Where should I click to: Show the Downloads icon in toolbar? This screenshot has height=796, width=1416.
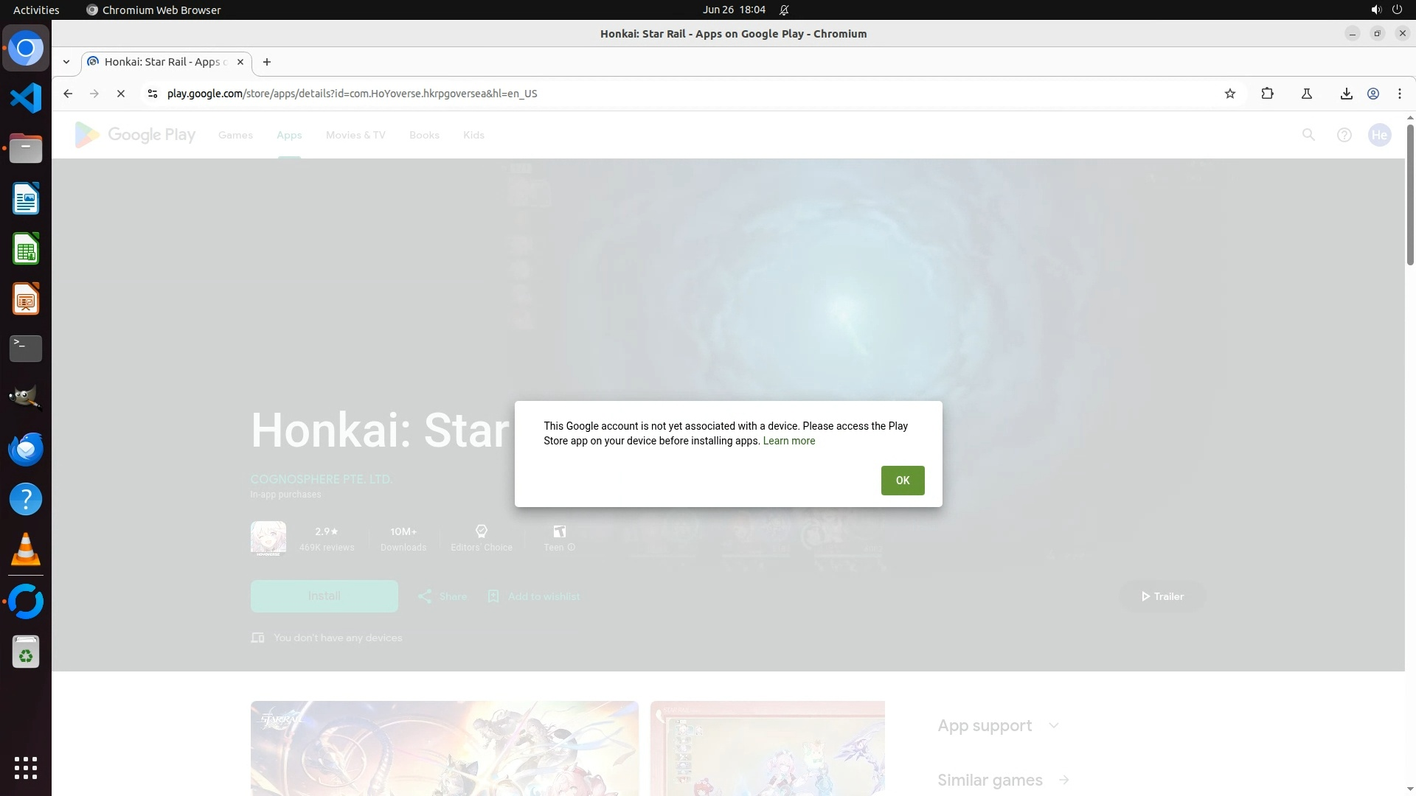point(1346,94)
